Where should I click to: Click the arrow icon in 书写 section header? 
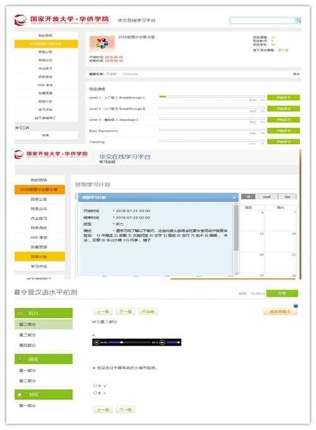20,395
